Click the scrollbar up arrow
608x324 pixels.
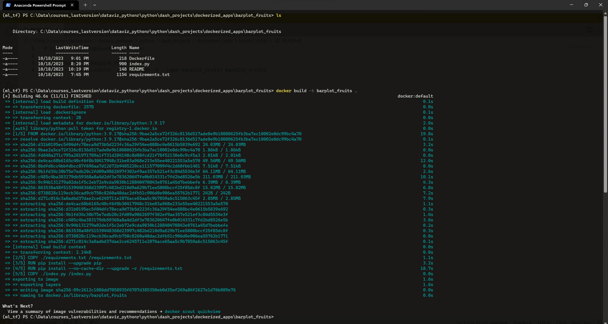605,13
